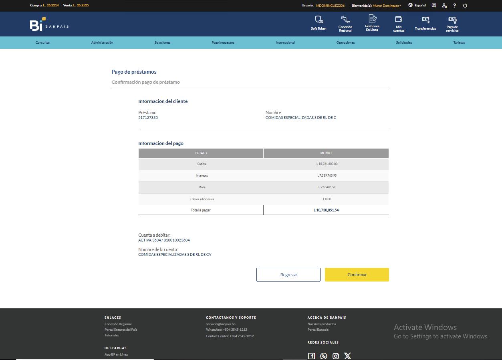Open the Soft Token icon

tap(319, 20)
